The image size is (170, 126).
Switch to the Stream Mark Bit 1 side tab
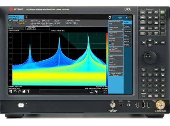pyautogui.click(x=127, y=40)
